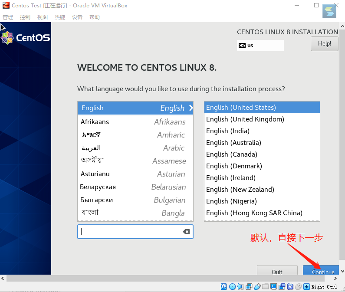Click the USB devices icon in status bar
This screenshot has height=292, width=345.
257,286
